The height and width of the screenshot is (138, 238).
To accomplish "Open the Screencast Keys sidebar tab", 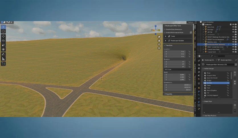I will (x=195, y=56).
